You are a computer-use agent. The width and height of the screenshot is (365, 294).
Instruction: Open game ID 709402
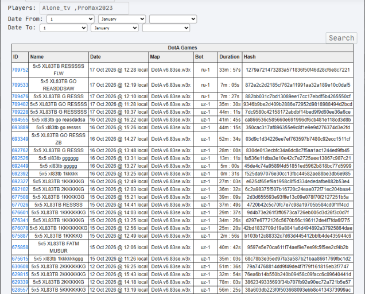pos(20,104)
